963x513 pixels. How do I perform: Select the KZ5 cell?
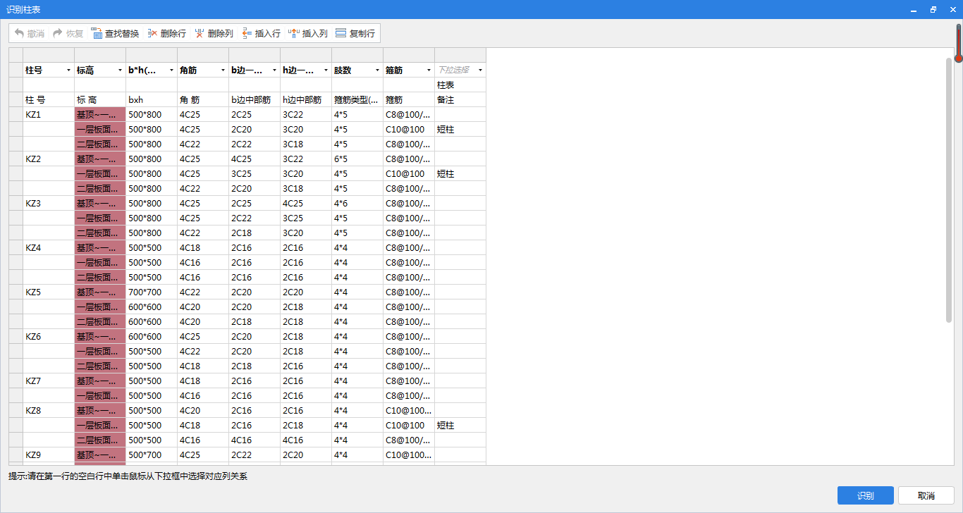(x=49, y=292)
